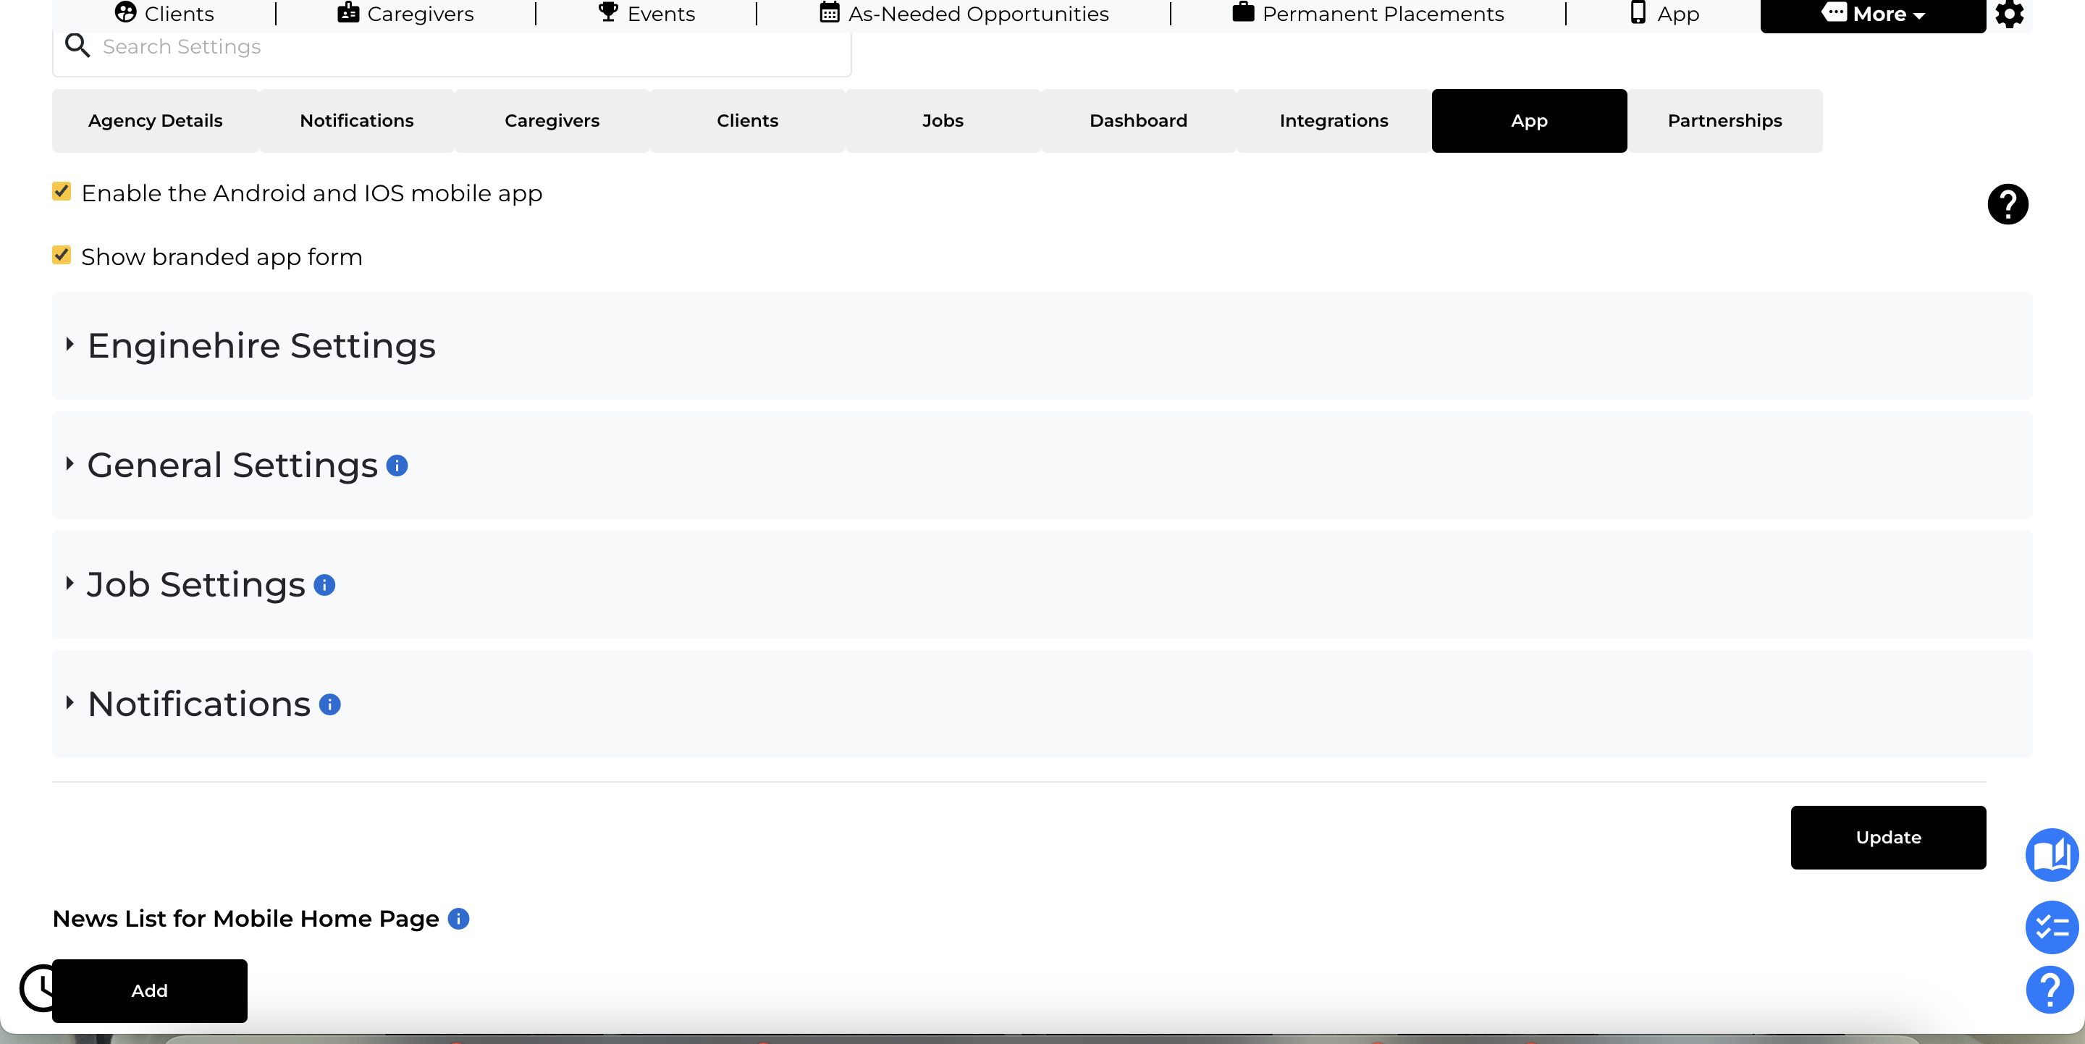The width and height of the screenshot is (2085, 1044).
Task: Click the Clients face icon in navigation
Action: pos(125,12)
